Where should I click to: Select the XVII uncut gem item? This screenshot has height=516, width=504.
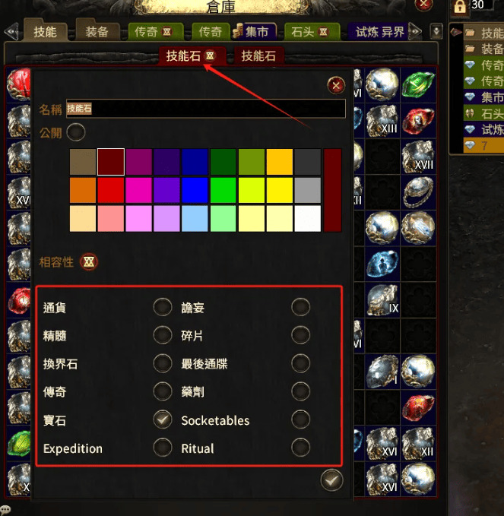418,157
